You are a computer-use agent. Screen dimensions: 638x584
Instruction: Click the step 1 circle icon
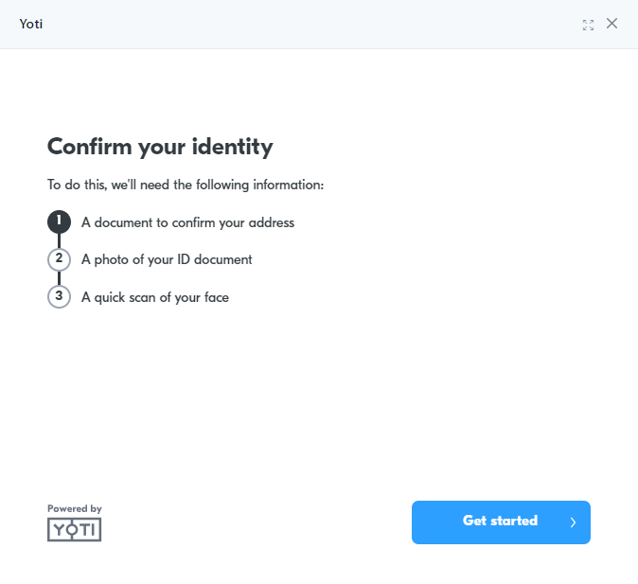pyautogui.click(x=59, y=221)
